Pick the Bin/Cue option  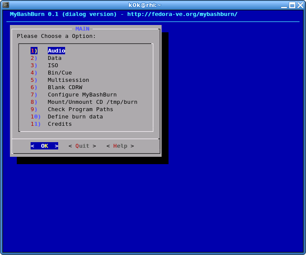pos(60,73)
